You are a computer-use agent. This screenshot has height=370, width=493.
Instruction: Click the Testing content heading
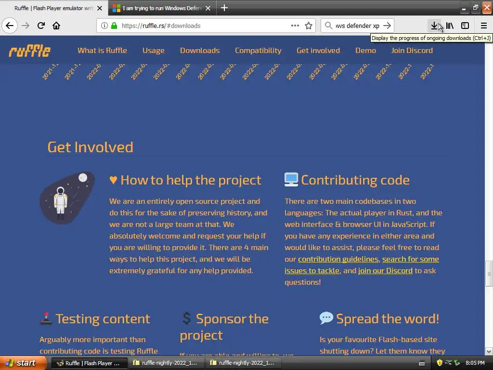(103, 319)
